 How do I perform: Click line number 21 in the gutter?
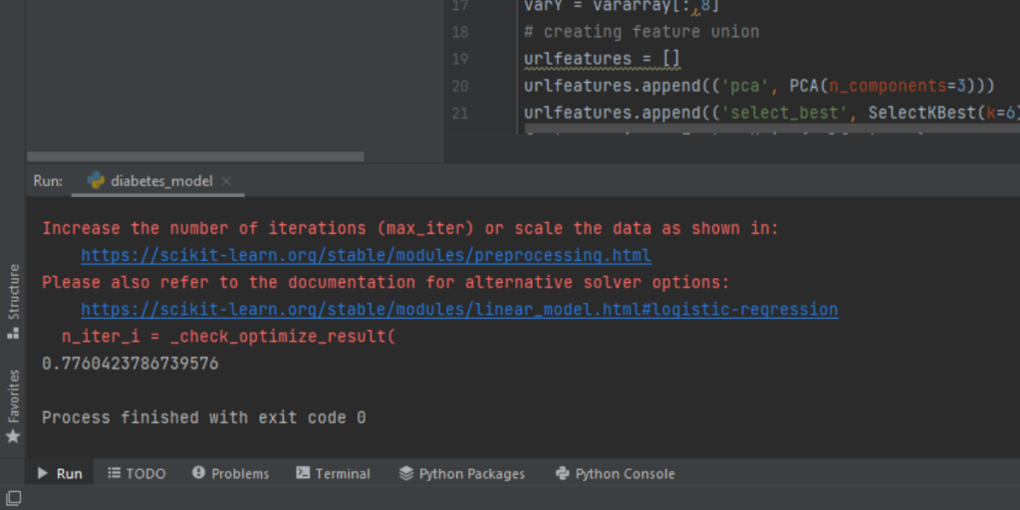click(x=460, y=114)
